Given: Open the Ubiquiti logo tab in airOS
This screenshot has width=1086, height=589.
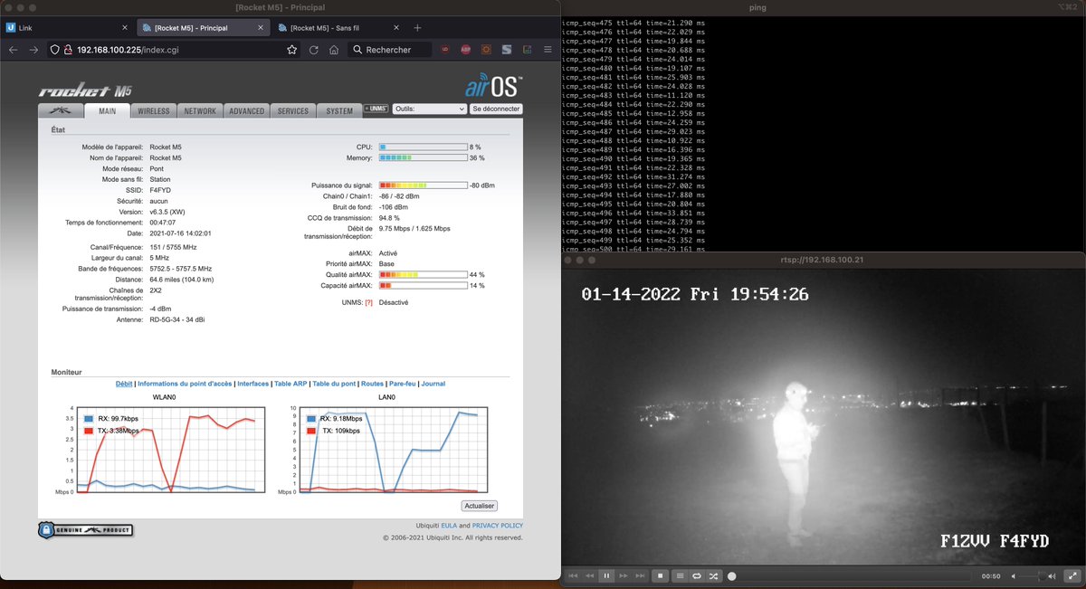Looking at the screenshot, I should (x=60, y=110).
